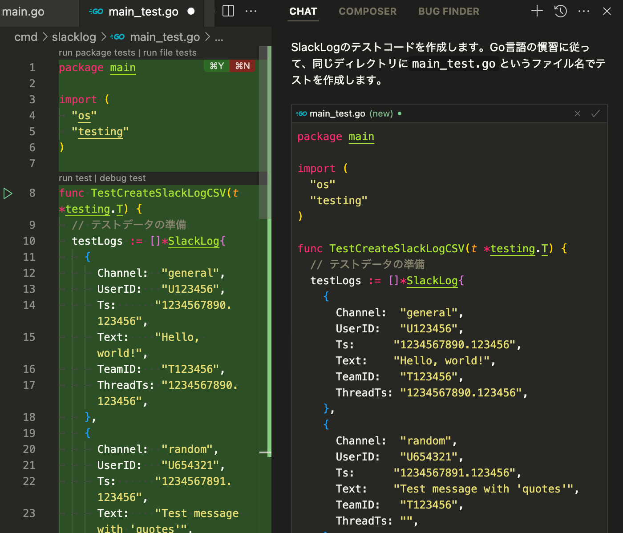Reject the diff with ⌘N button
The height and width of the screenshot is (533, 623).
pos(243,66)
